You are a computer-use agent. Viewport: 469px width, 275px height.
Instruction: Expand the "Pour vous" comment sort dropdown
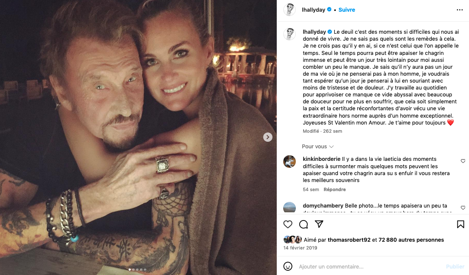coord(318,147)
